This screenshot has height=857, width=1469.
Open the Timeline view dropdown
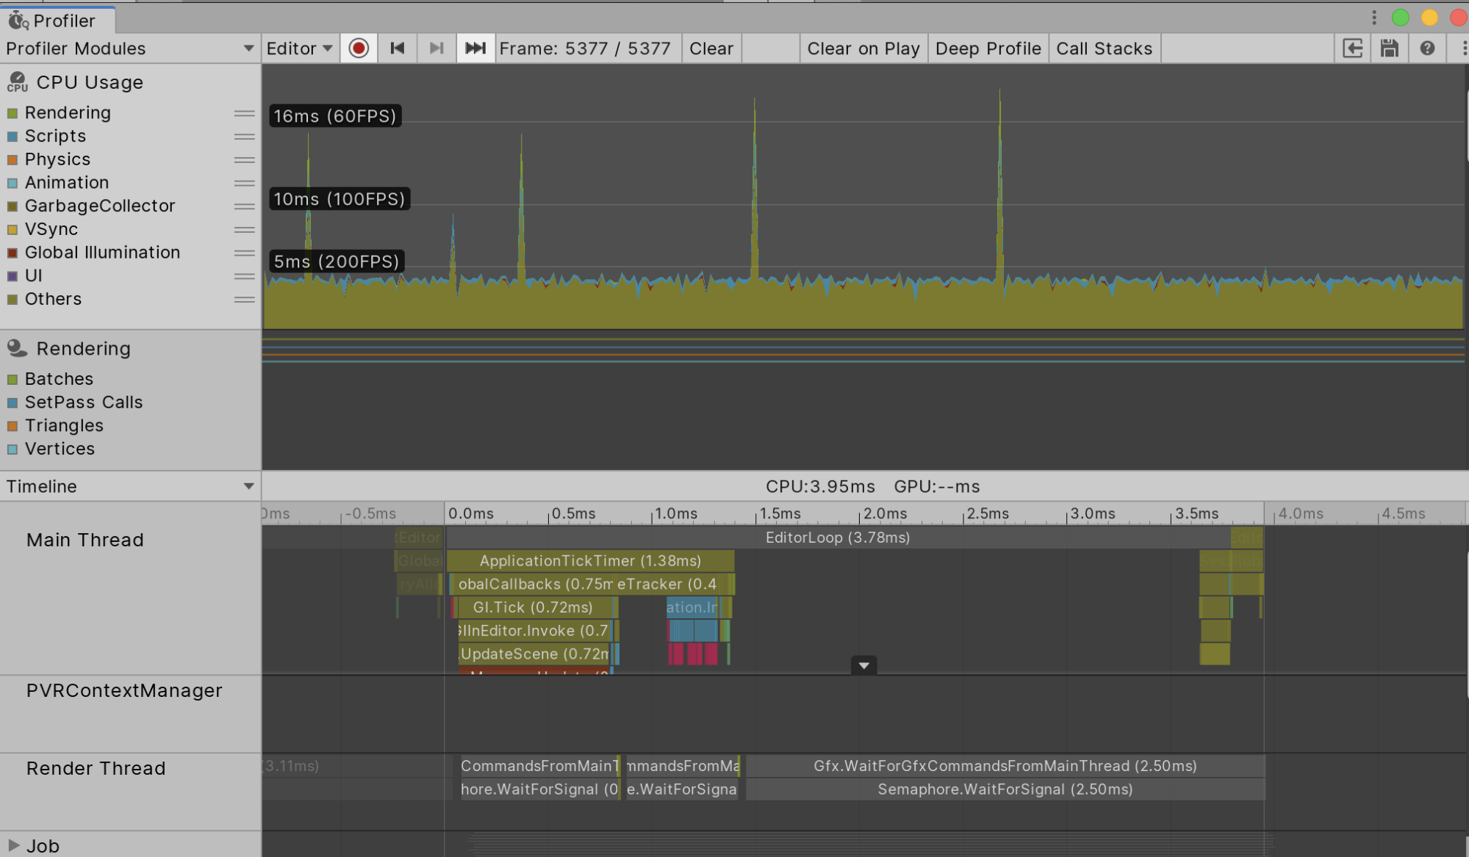[248, 485]
